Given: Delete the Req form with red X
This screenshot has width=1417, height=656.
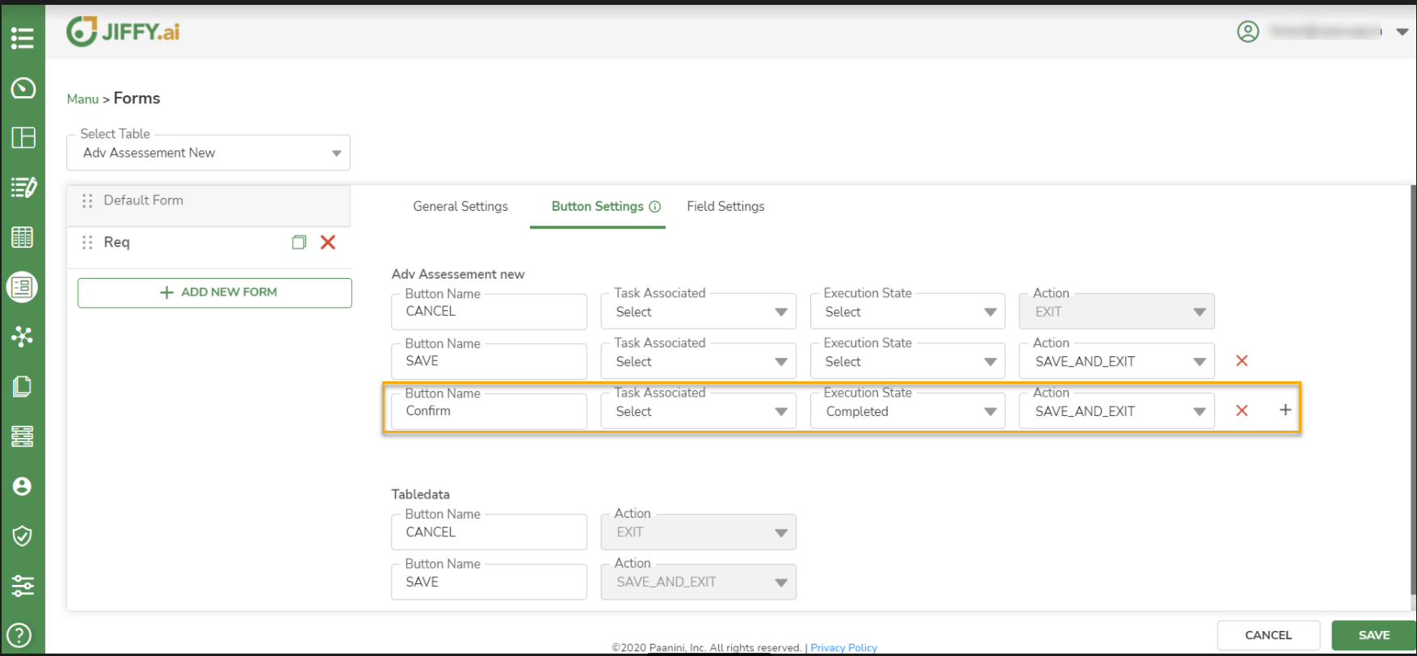Looking at the screenshot, I should click(328, 242).
